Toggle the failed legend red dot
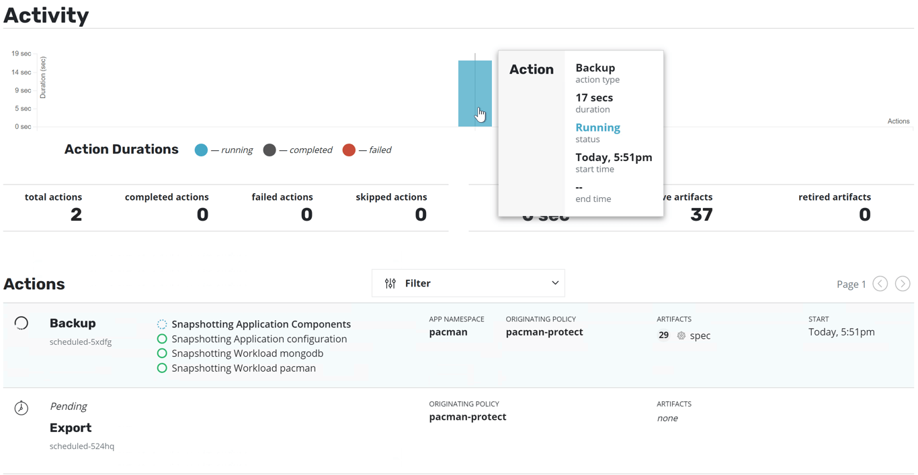 click(349, 150)
